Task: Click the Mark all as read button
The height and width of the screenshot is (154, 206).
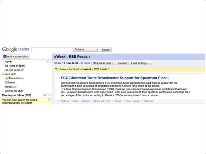Action: tap(102, 63)
